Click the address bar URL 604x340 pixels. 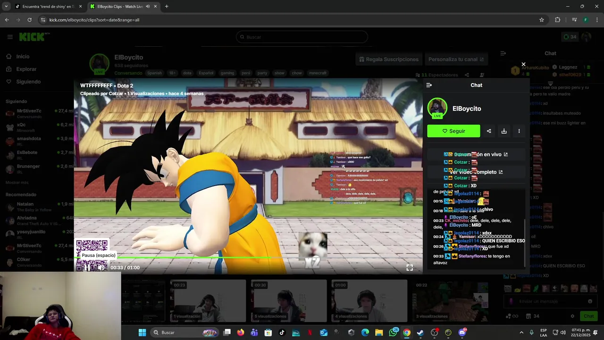(x=94, y=20)
